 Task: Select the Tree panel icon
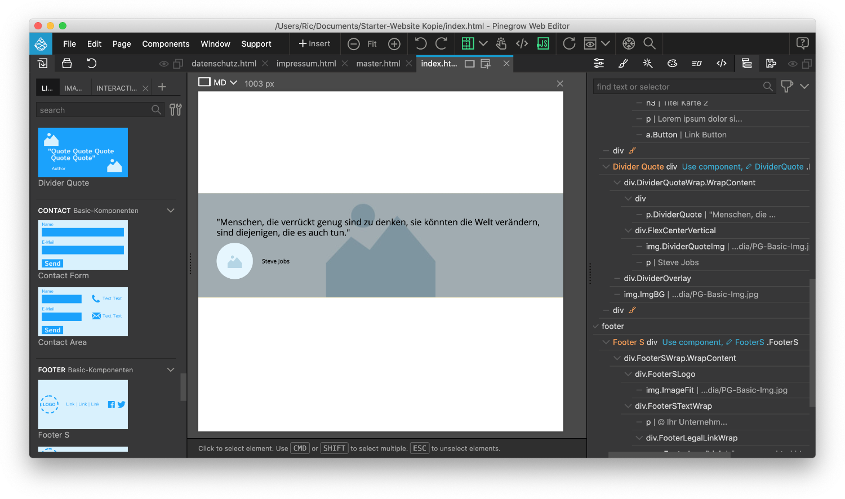pos(747,63)
